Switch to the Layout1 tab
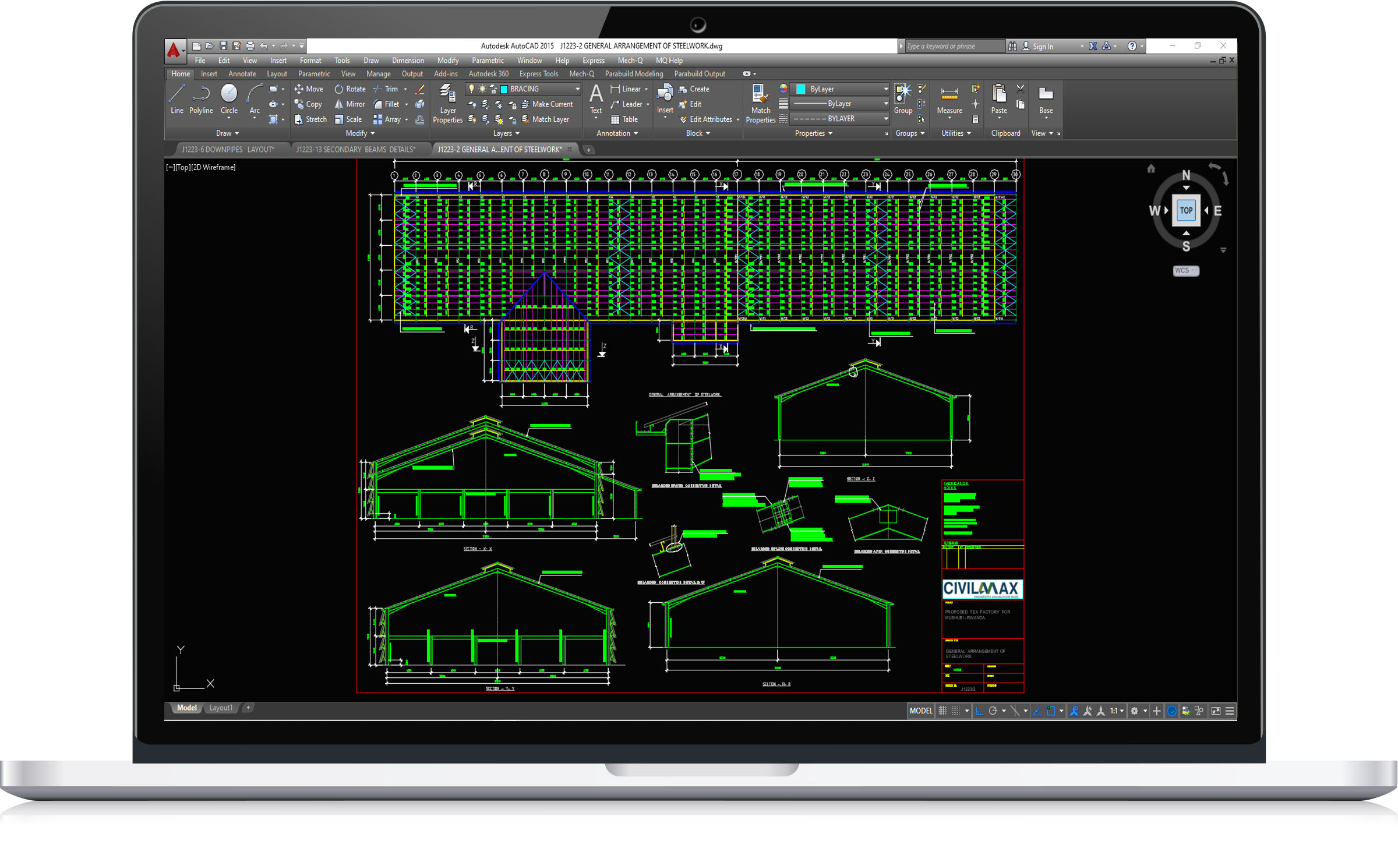This screenshot has width=1398, height=841. pyautogui.click(x=221, y=708)
